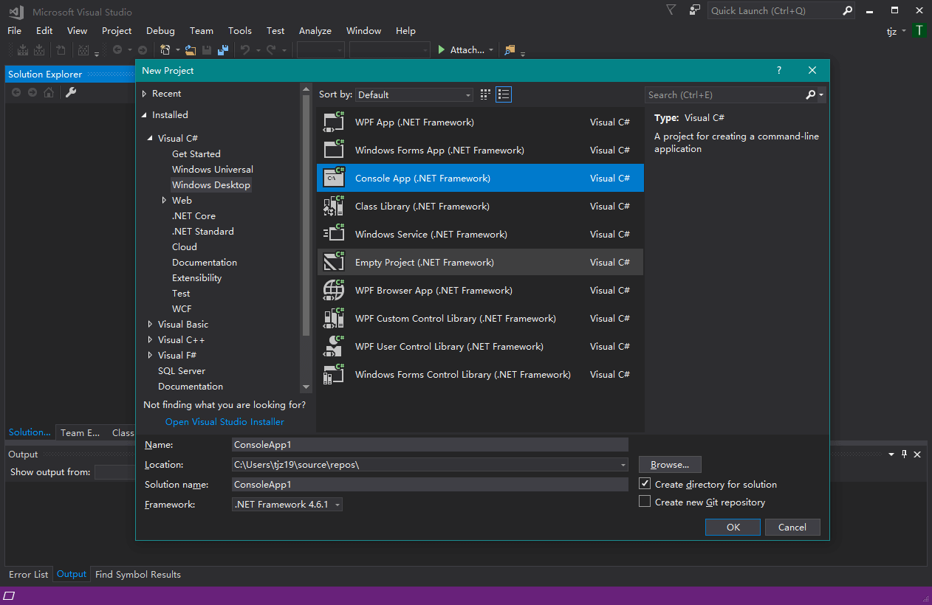Switch to the Find Symbol Results tab

[x=138, y=574]
